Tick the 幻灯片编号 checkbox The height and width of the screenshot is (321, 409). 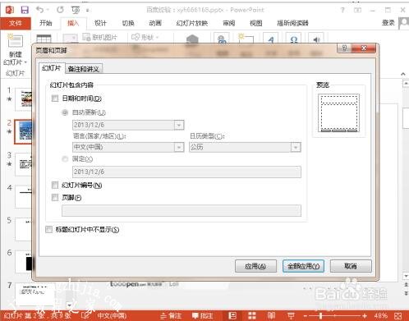click(55, 186)
